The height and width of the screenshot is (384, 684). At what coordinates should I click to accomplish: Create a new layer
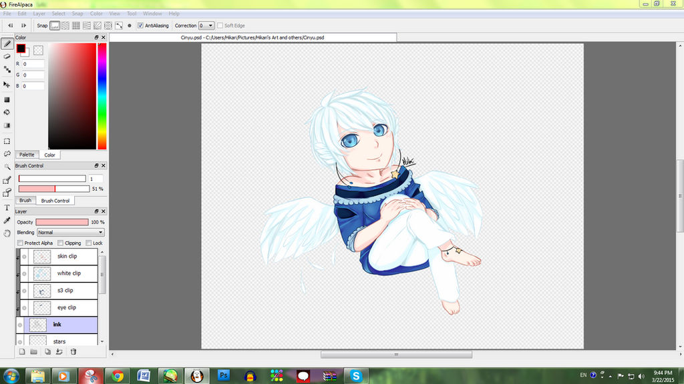(x=22, y=352)
